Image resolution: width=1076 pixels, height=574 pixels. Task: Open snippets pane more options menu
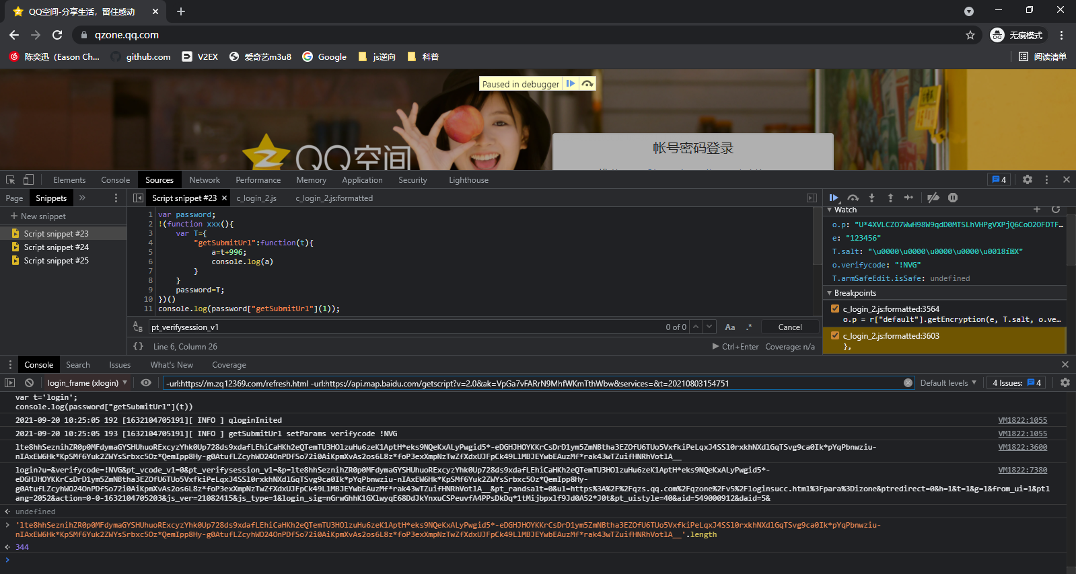pyautogui.click(x=116, y=198)
